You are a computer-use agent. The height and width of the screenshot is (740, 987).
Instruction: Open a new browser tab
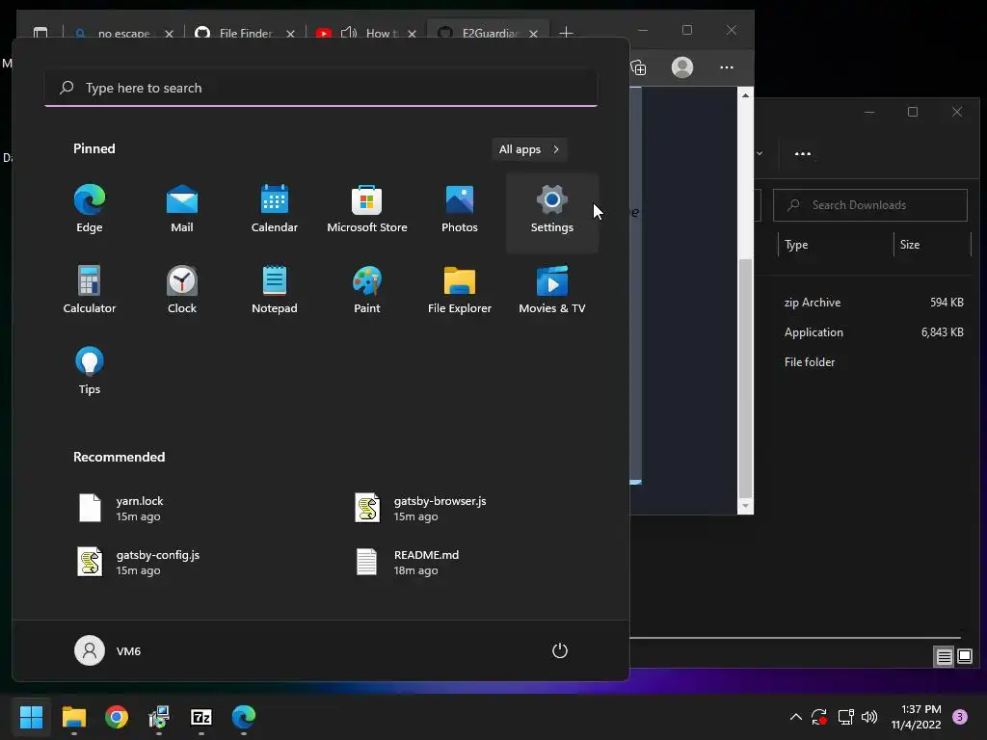566,33
